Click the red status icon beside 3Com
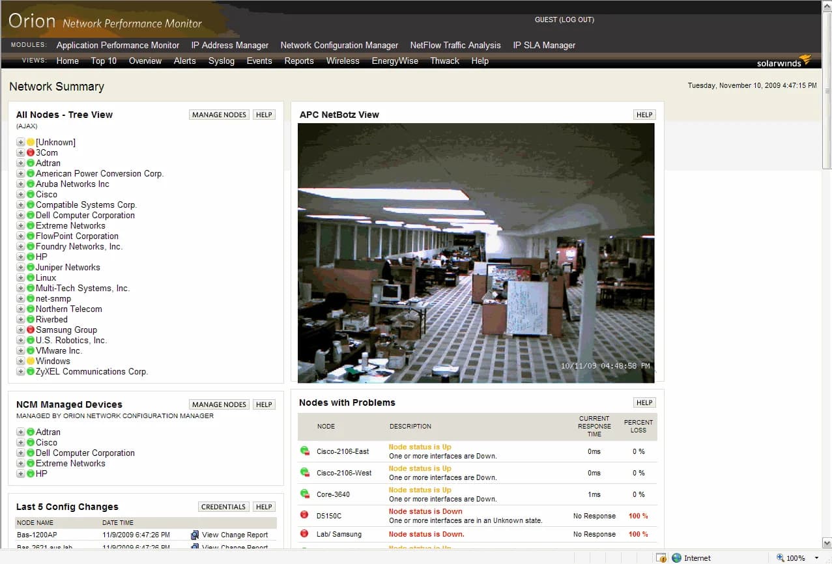Screen dimensions: 832x564 31,152
